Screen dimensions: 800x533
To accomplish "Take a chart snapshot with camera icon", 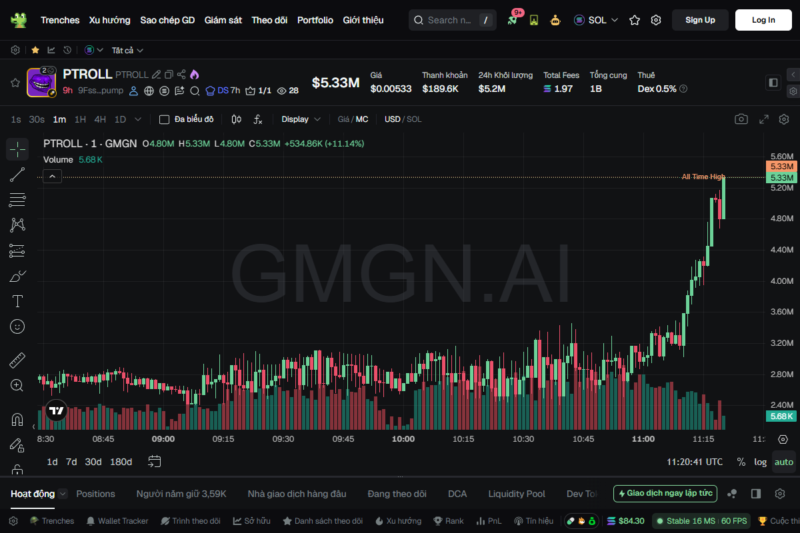I will point(741,119).
